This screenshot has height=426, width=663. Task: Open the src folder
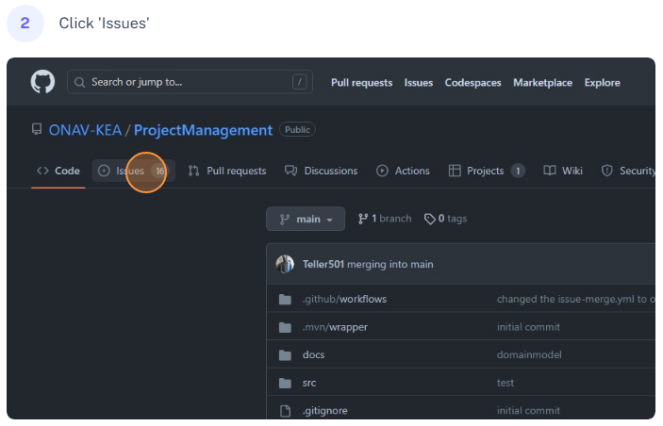point(309,383)
